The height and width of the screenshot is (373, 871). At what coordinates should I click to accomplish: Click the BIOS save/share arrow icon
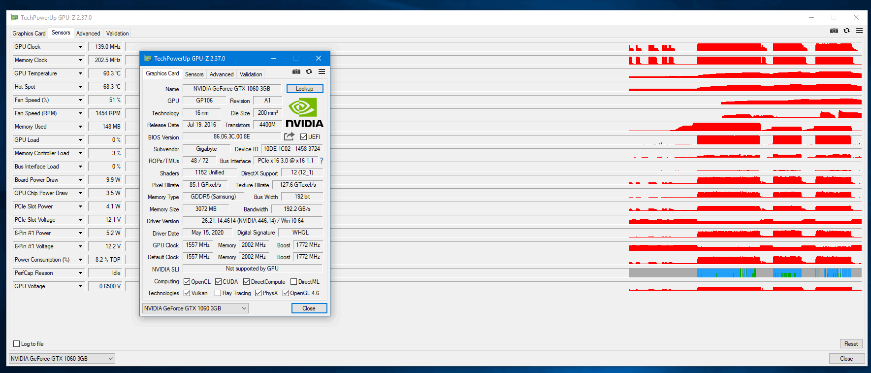click(290, 136)
